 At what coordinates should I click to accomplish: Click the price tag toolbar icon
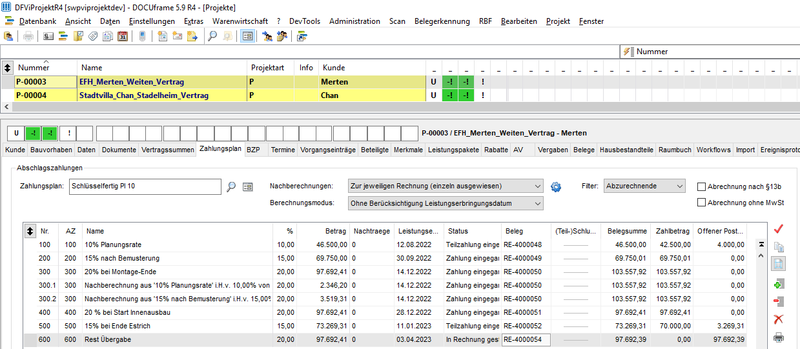[x=93, y=36]
